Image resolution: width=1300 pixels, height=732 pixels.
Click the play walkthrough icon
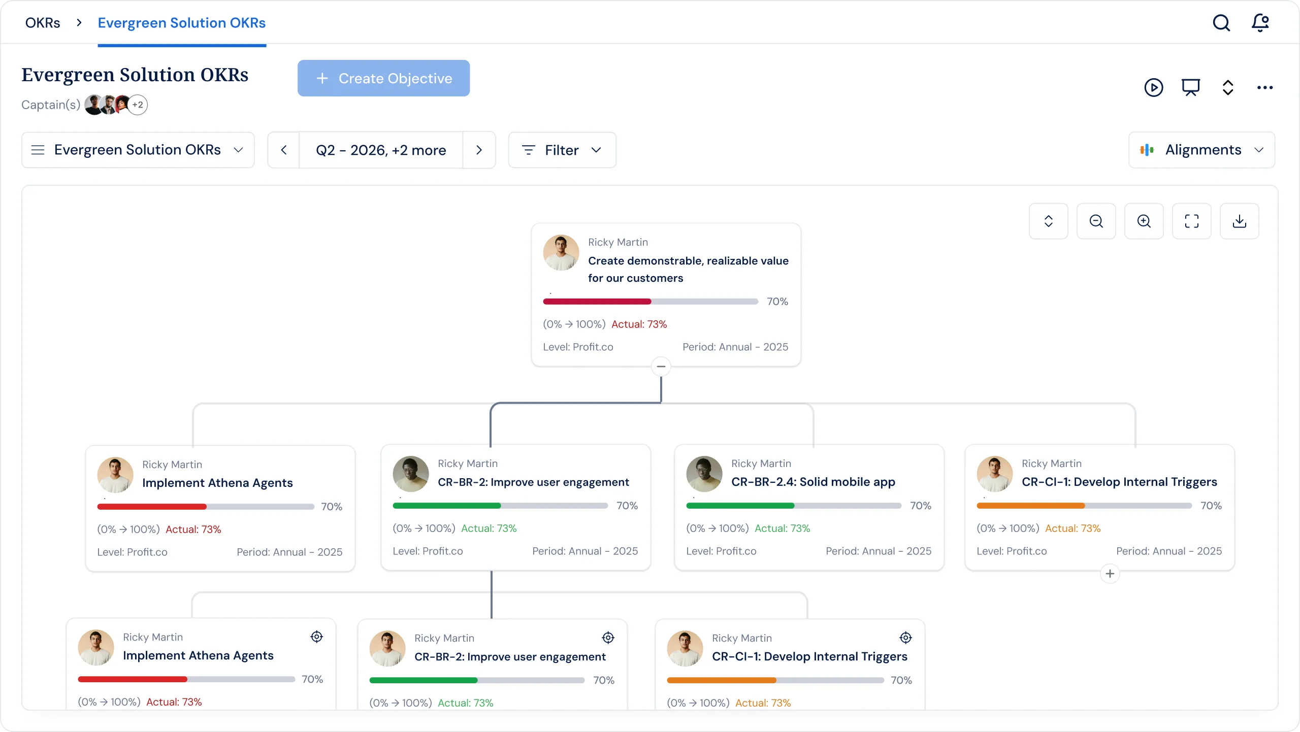pos(1154,87)
